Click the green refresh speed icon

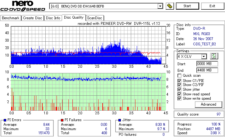click(214, 56)
